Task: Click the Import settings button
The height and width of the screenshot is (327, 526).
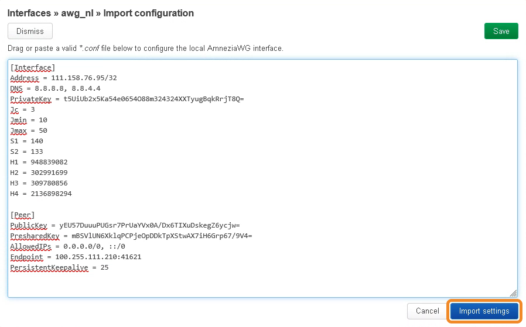Action: (484, 311)
